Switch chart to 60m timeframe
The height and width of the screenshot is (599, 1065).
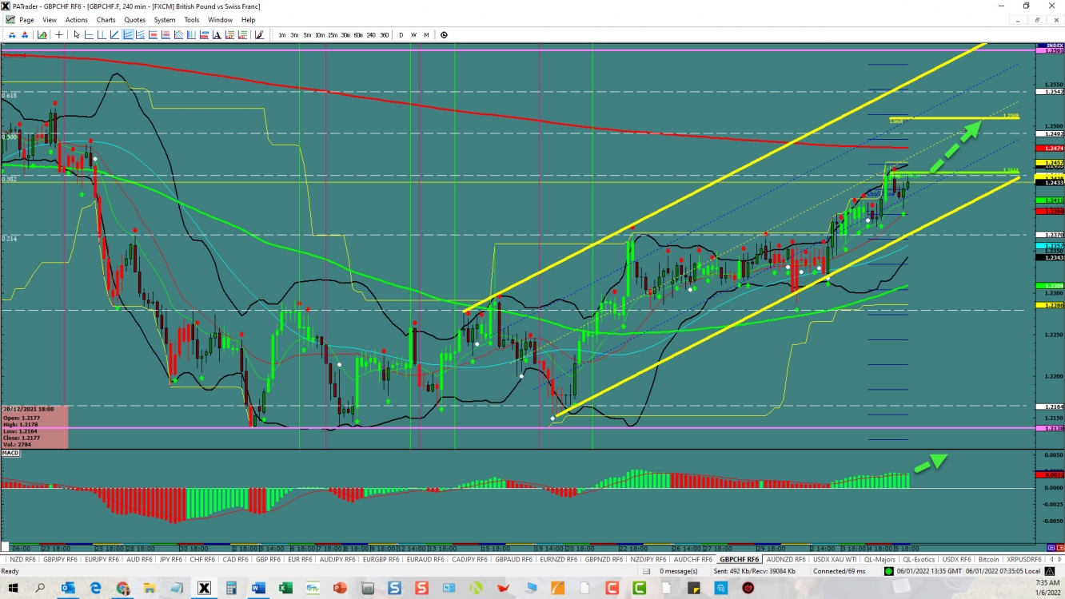[x=358, y=35]
